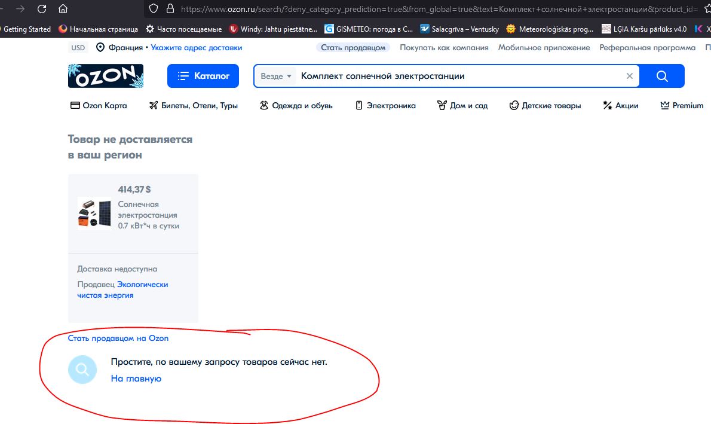
Task: Clear the search field with the X icon
Action: tap(629, 76)
